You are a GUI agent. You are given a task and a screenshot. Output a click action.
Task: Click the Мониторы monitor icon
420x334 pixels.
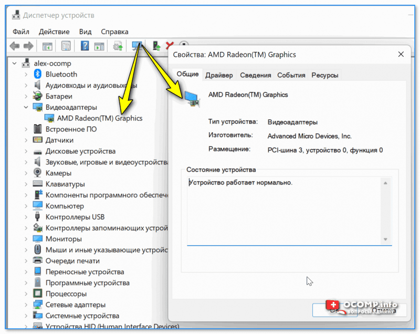tap(37, 238)
